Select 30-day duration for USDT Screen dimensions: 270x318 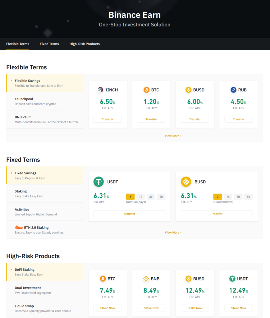(151, 197)
